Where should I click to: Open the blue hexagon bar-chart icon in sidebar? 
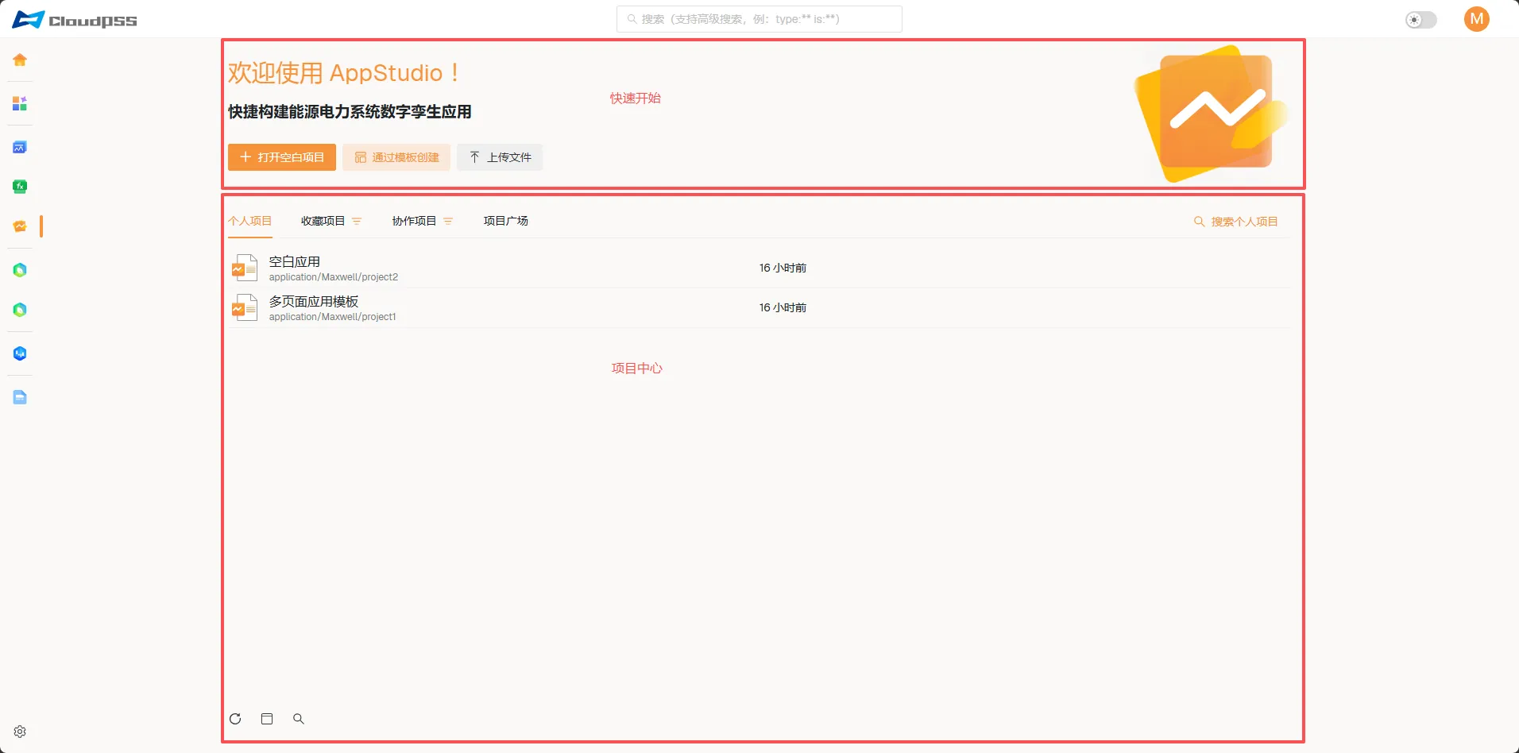pos(20,353)
